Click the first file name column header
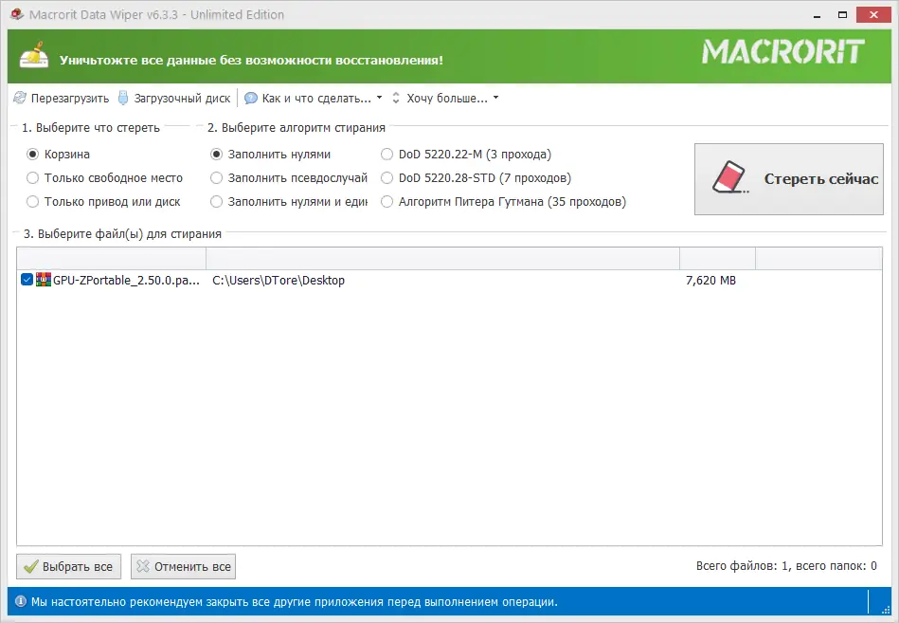The width and height of the screenshot is (899, 623). click(111, 259)
